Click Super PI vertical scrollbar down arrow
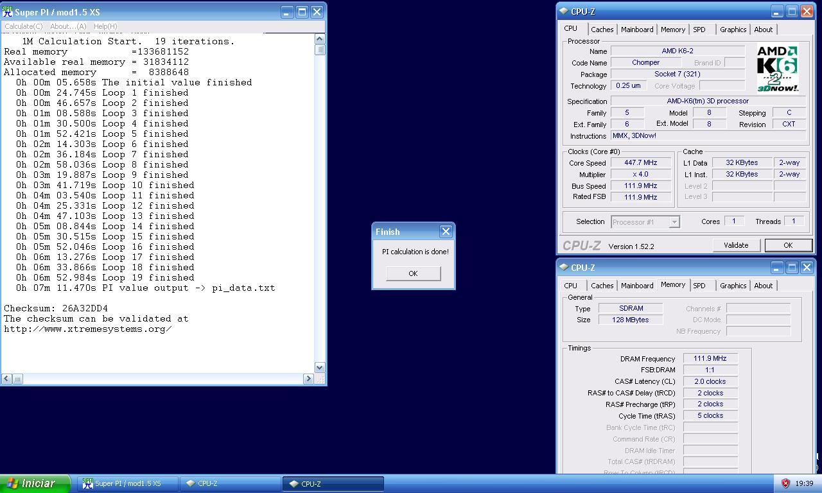 [x=320, y=367]
